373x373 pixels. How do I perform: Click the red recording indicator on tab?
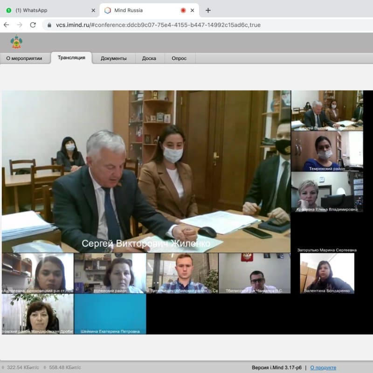pos(183,10)
